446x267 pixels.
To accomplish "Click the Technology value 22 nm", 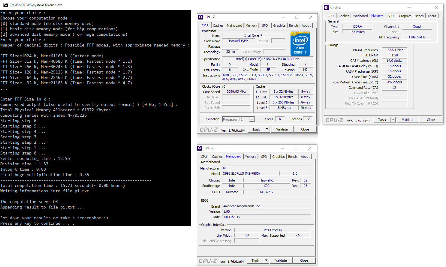I will coord(231,52).
